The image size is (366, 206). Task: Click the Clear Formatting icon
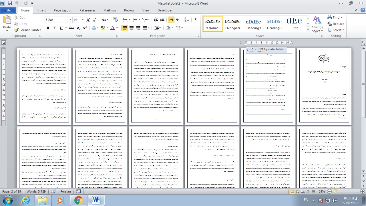click(x=116, y=20)
